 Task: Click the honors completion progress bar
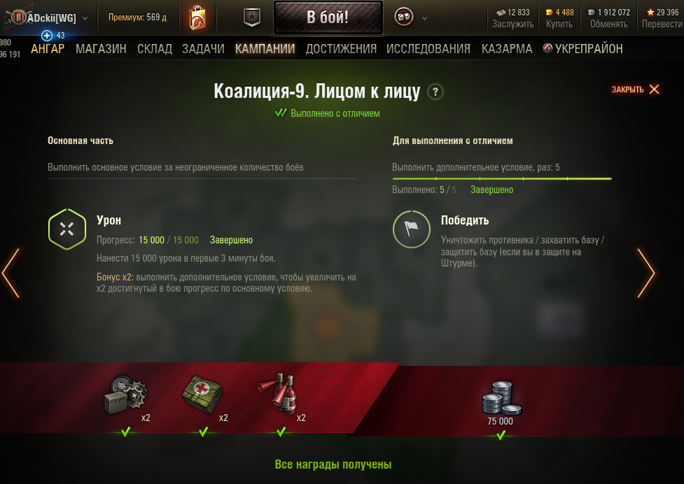click(502, 178)
